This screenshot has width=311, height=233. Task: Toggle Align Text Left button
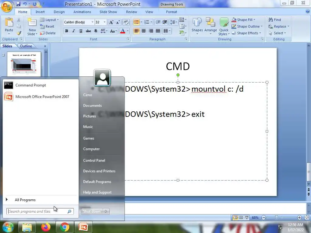coord(136,31)
